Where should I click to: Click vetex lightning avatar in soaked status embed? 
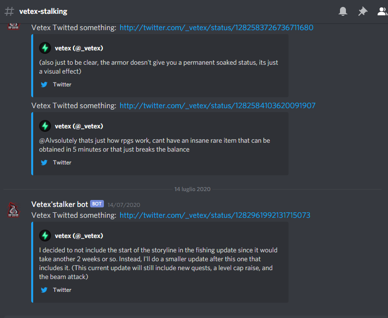pyautogui.click(x=45, y=48)
